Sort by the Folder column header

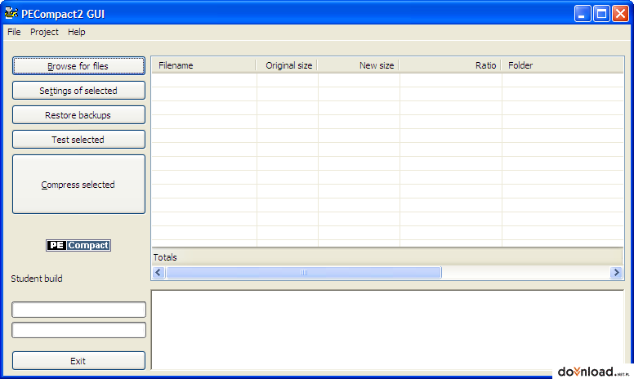click(x=562, y=65)
